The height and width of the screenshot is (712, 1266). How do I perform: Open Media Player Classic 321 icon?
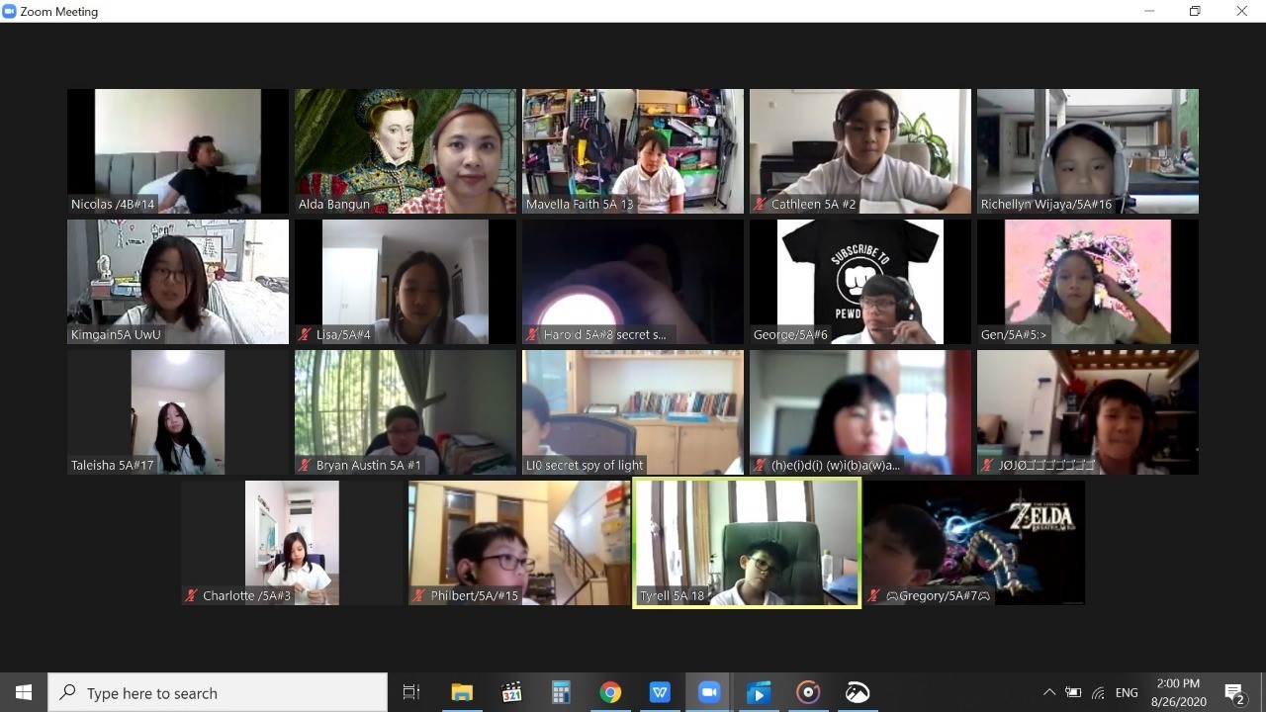(x=511, y=692)
